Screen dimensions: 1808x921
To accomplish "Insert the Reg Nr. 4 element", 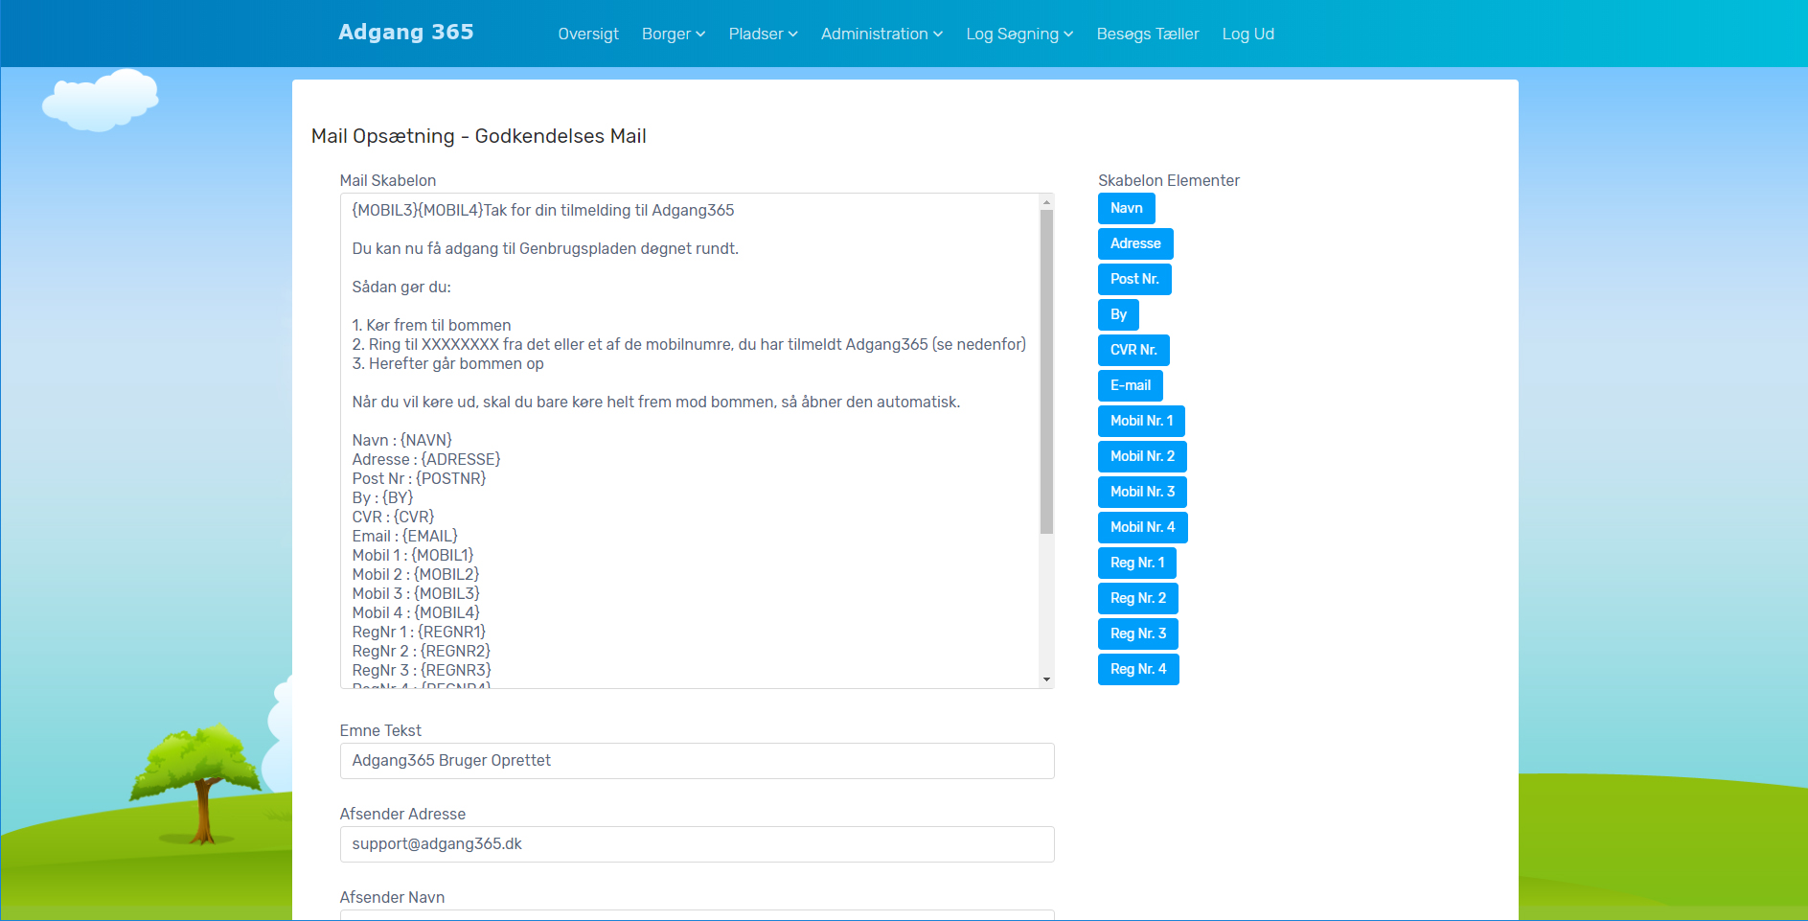I will pos(1137,669).
